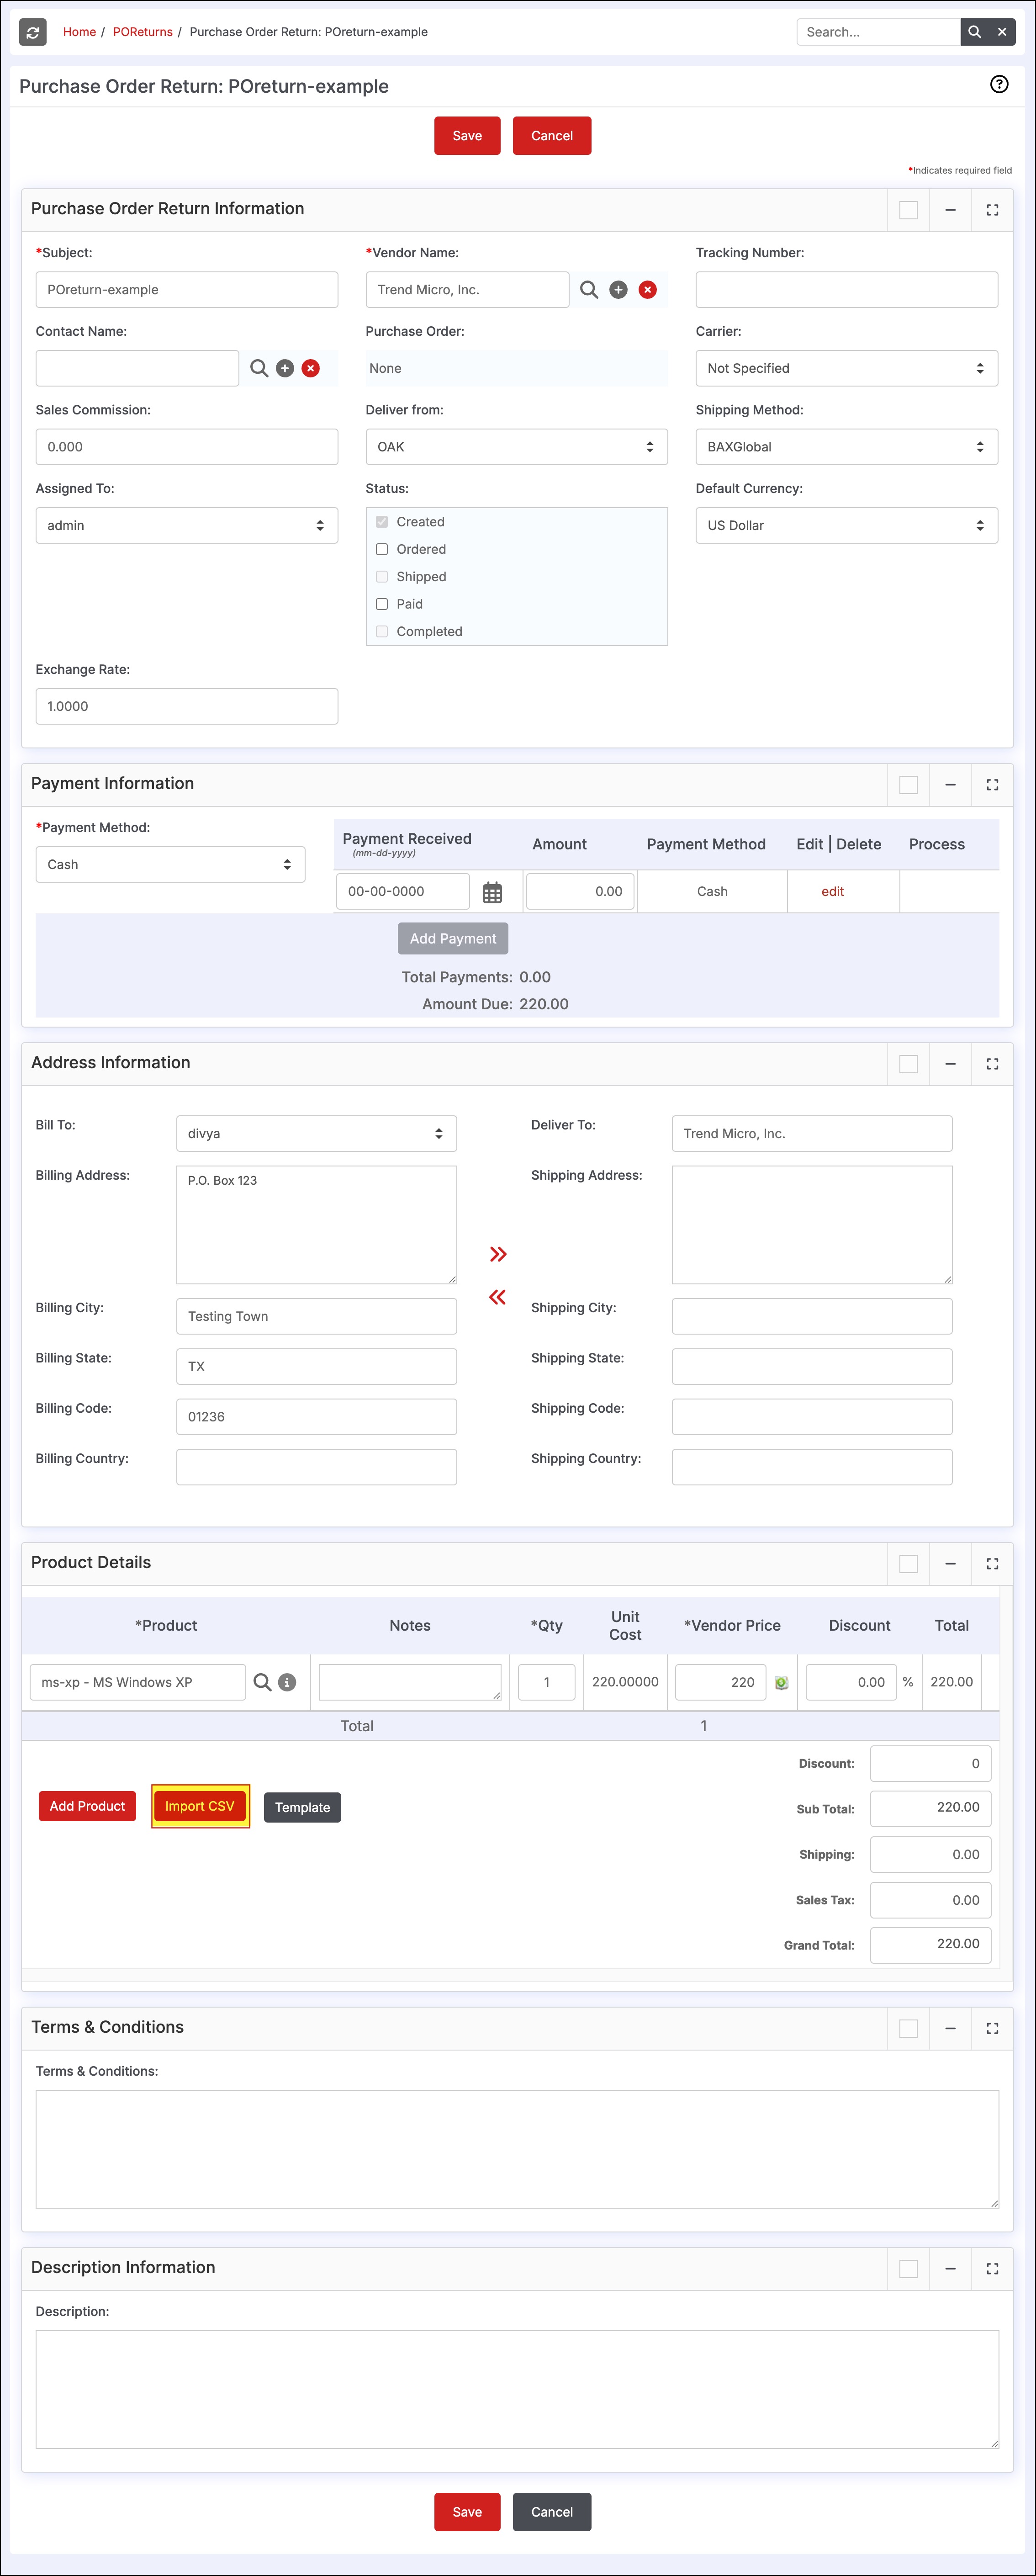Collapse the Terms & Conditions panel
Image resolution: width=1036 pixels, height=2576 pixels.
pyautogui.click(x=950, y=2028)
